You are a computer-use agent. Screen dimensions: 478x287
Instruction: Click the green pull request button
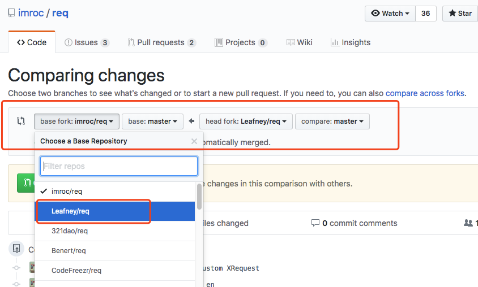26,183
